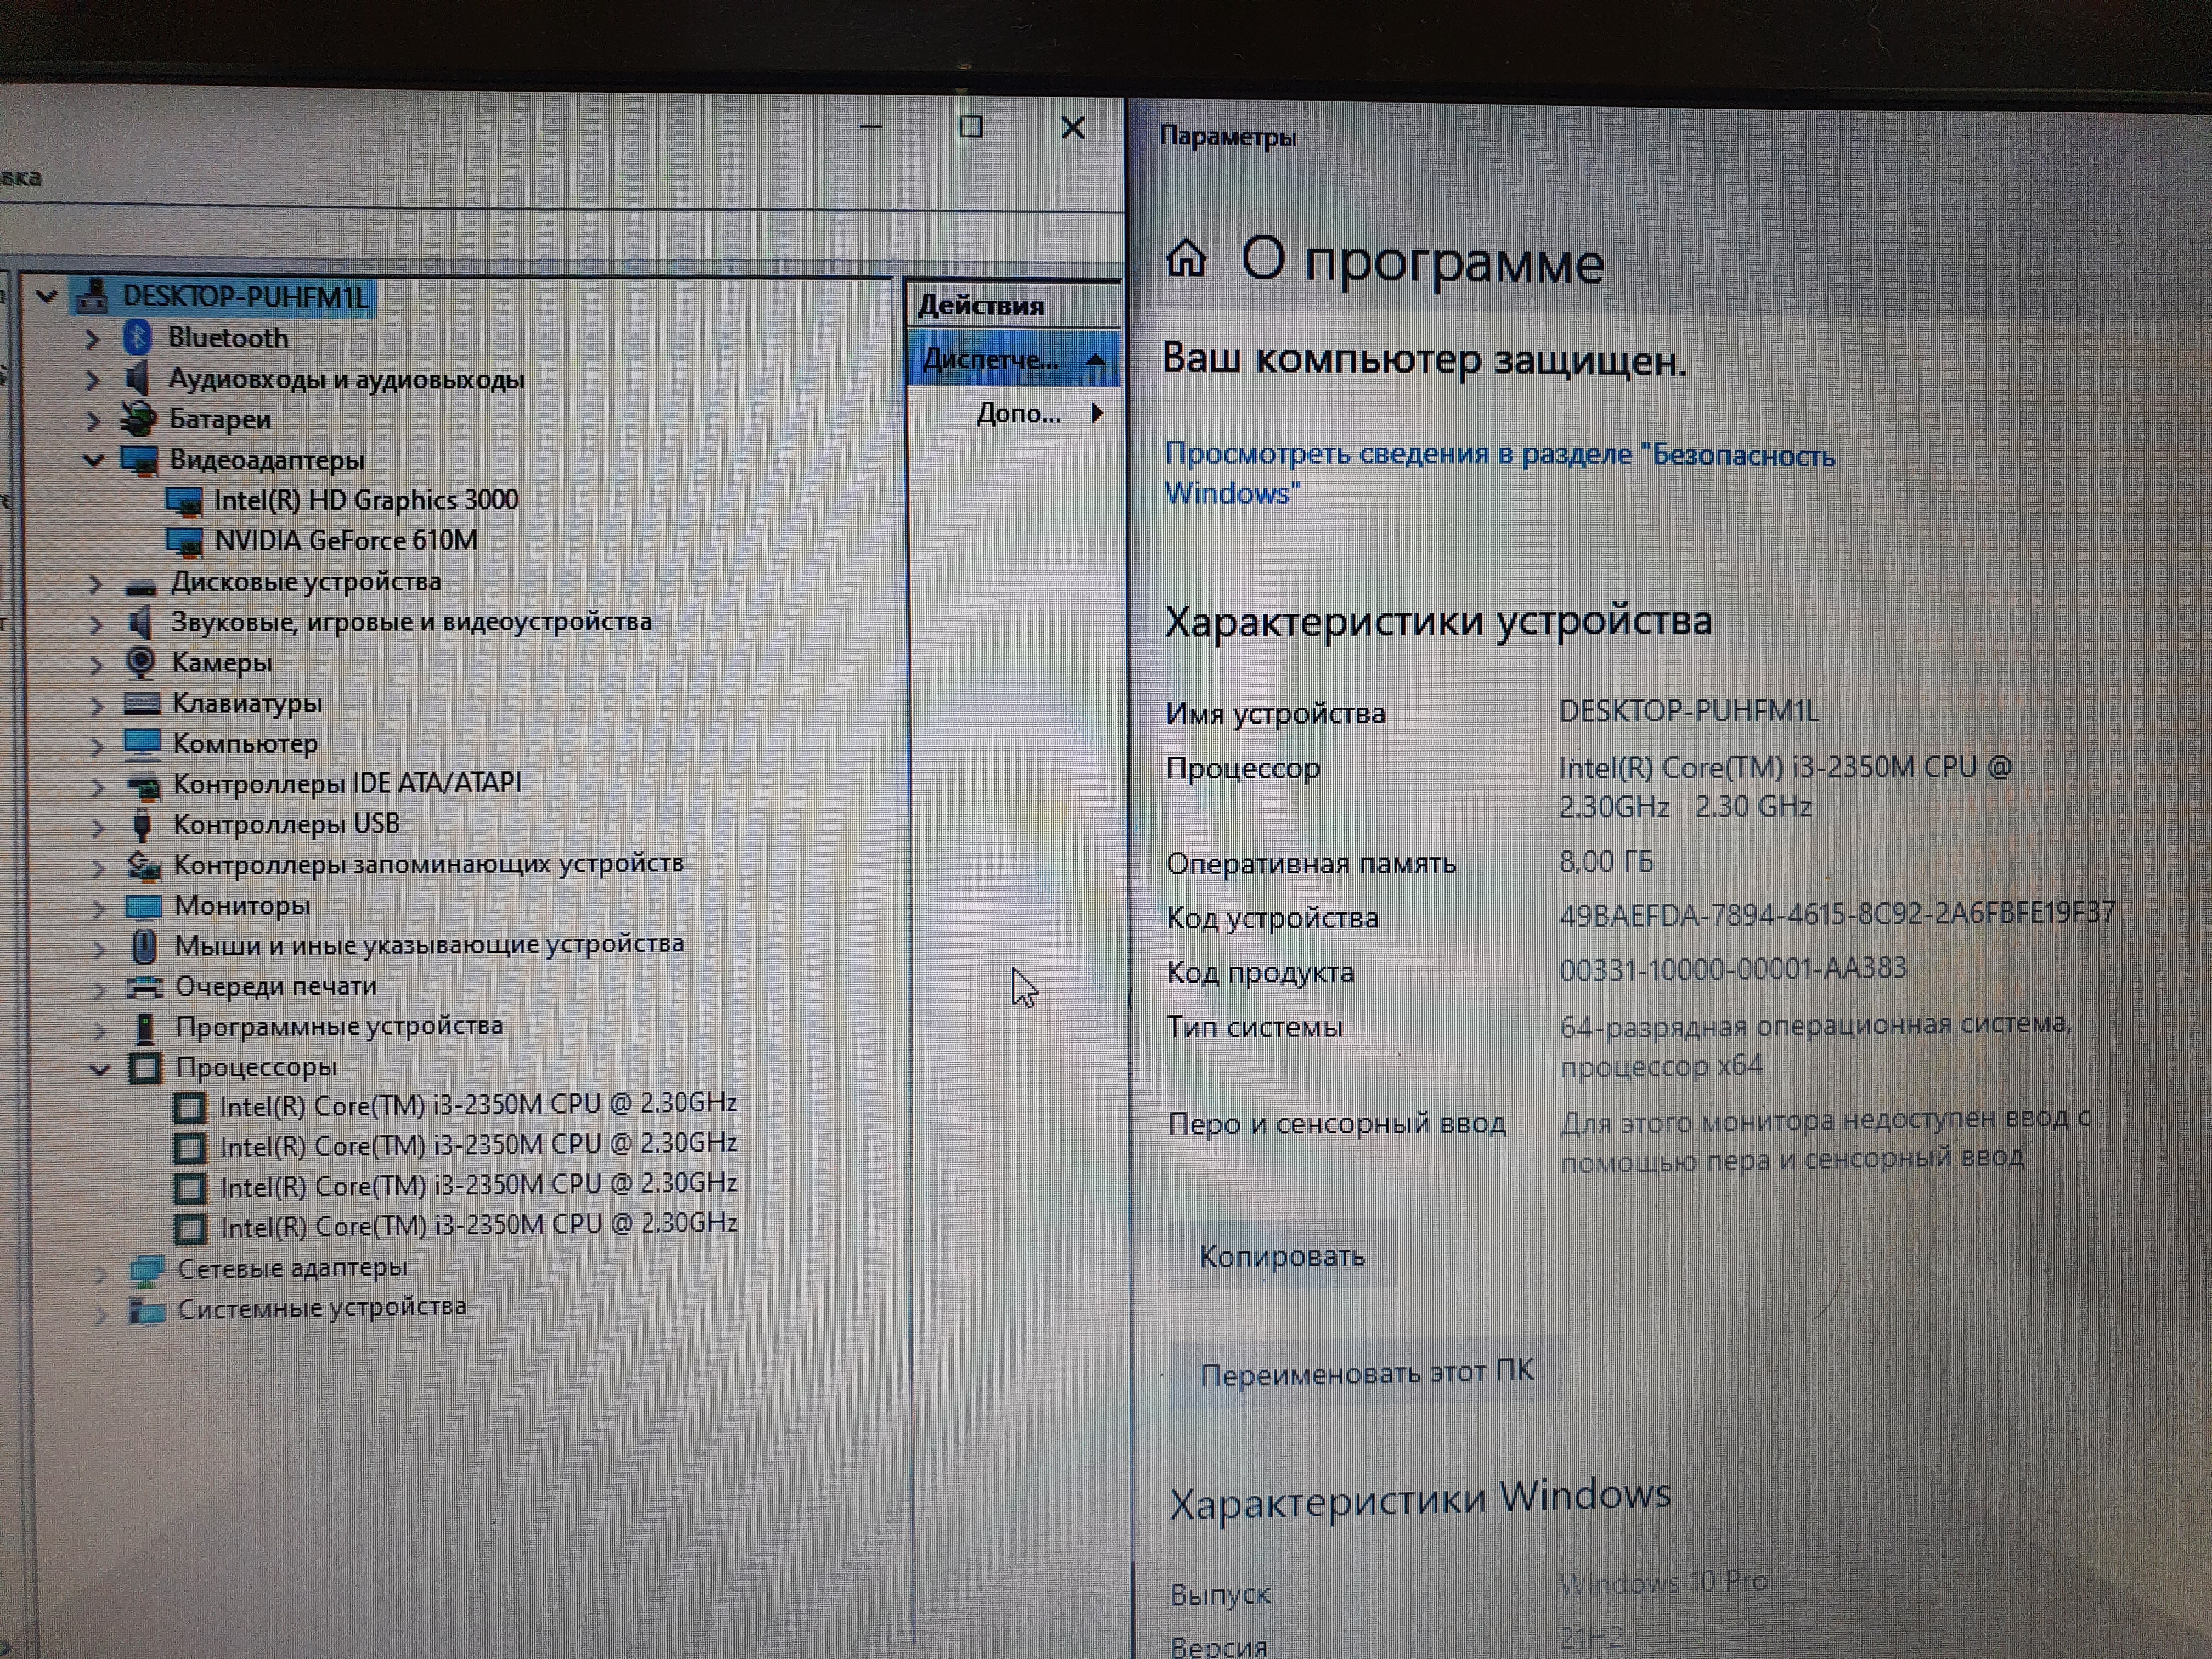Click the 8,00 ГБ memory value
Image resolution: width=2212 pixels, height=1659 pixels.
(x=1606, y=862)
